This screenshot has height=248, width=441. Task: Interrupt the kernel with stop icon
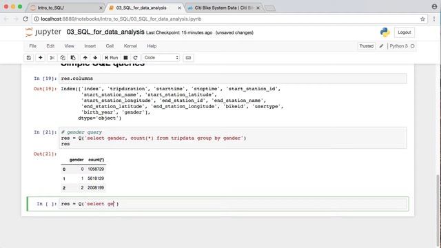pyautogui.click(x=125, y=58)
